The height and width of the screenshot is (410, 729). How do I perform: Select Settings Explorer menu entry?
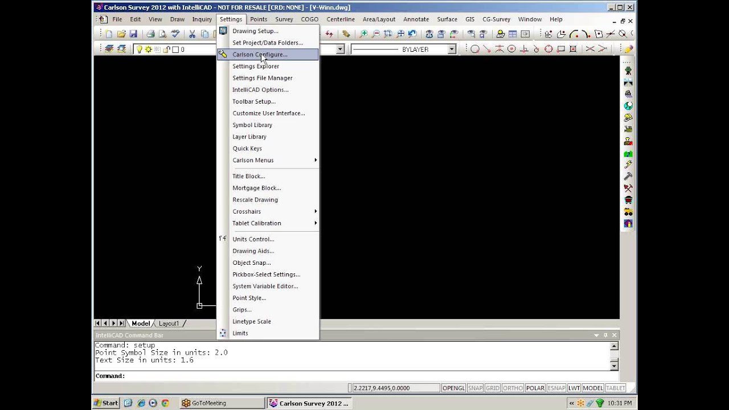point(268,66)
